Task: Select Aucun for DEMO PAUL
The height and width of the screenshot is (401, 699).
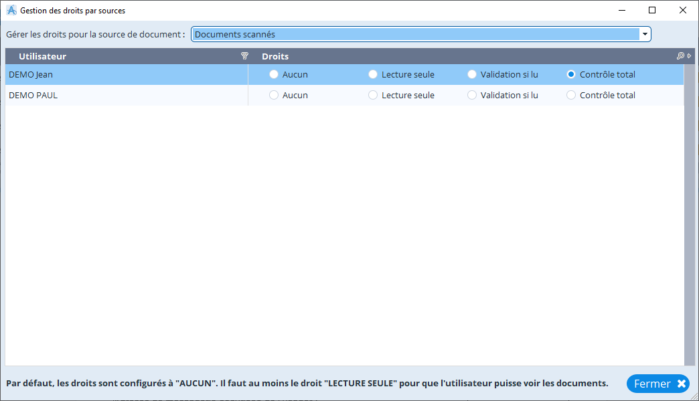Action: [x=274, y=96]
